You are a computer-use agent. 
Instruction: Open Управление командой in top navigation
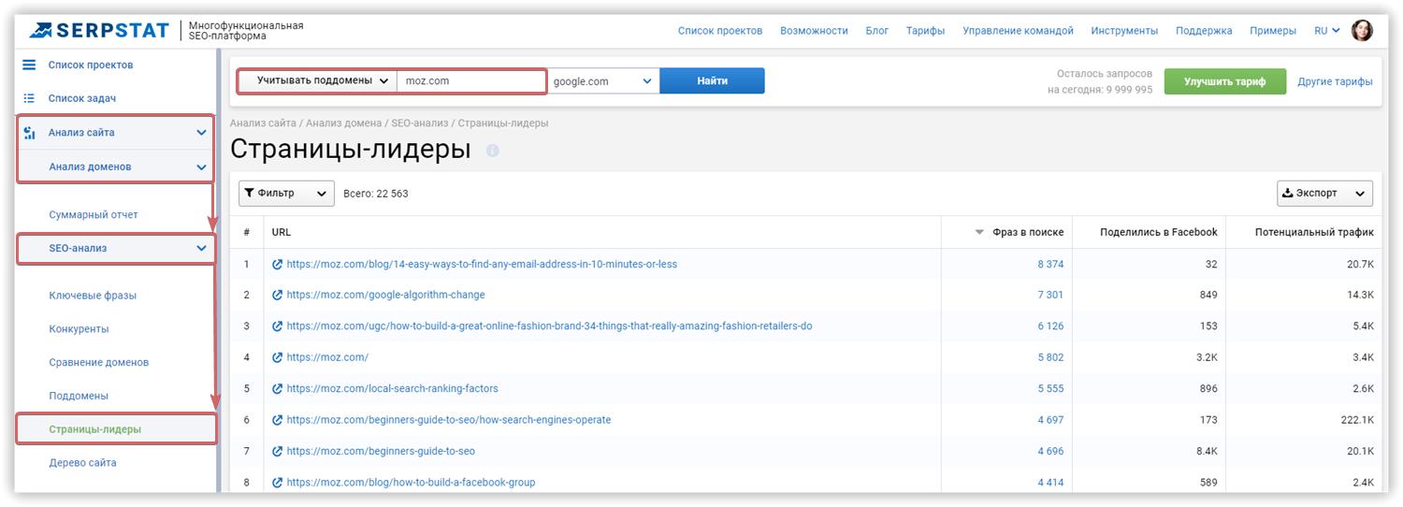(1018, 31)
